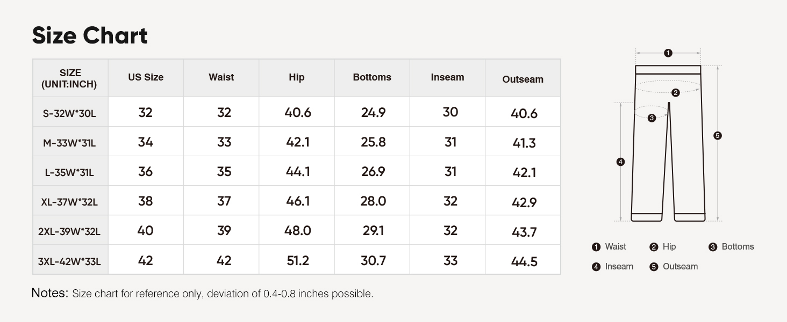The image size is (787, 322).
Task: Click the legend number icon next to Waist
Action: (596, 247)
